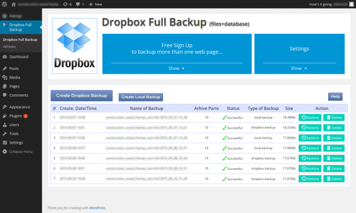
Task: Open site home icon in admin bar
Action: click(14, 4)
